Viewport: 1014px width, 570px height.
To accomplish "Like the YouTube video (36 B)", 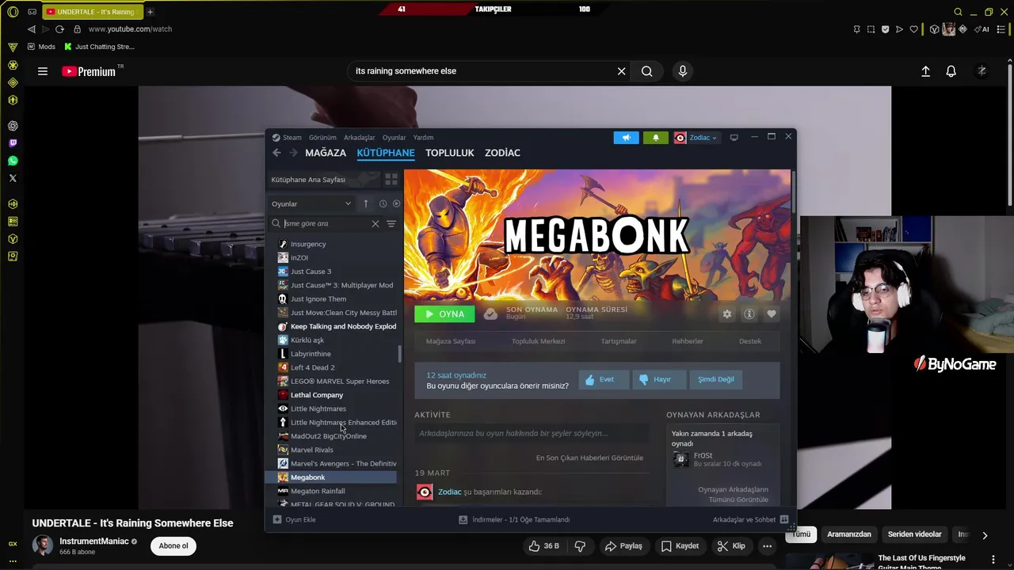I will tap(543, 546).
